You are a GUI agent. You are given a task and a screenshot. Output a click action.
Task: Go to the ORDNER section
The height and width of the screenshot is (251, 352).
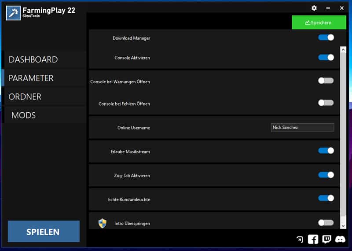[25, 96]
